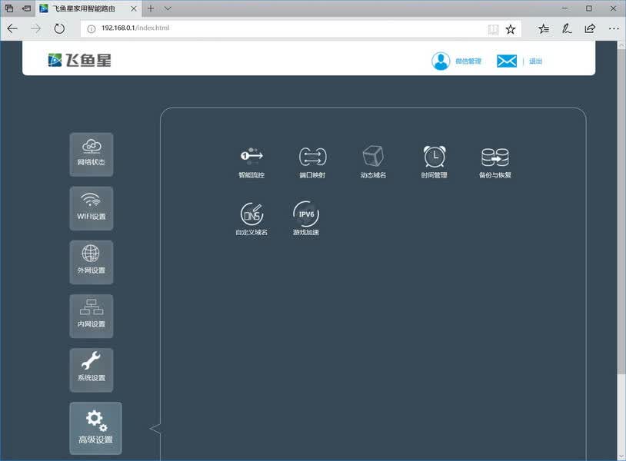Select the 系统设置 wrench sidebar item
The height and width of the screenshot is (461, 626).
coord(92,370)
